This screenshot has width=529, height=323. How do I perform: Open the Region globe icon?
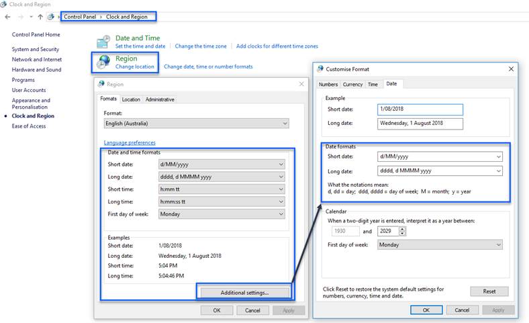click(103, 62)
